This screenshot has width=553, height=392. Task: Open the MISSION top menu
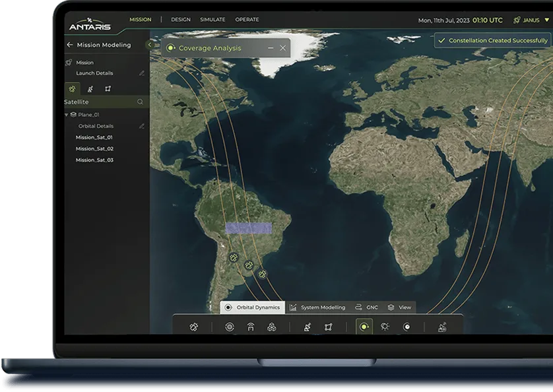tap(141, 19)
